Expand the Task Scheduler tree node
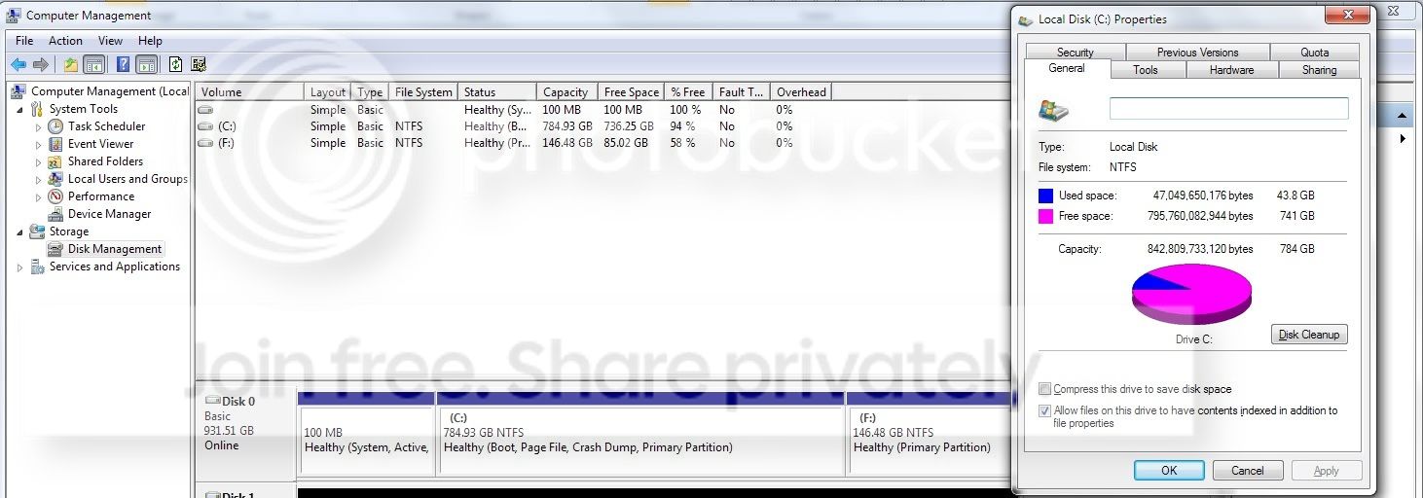This screenshot has width=1423, height=498. coord(38,127)
